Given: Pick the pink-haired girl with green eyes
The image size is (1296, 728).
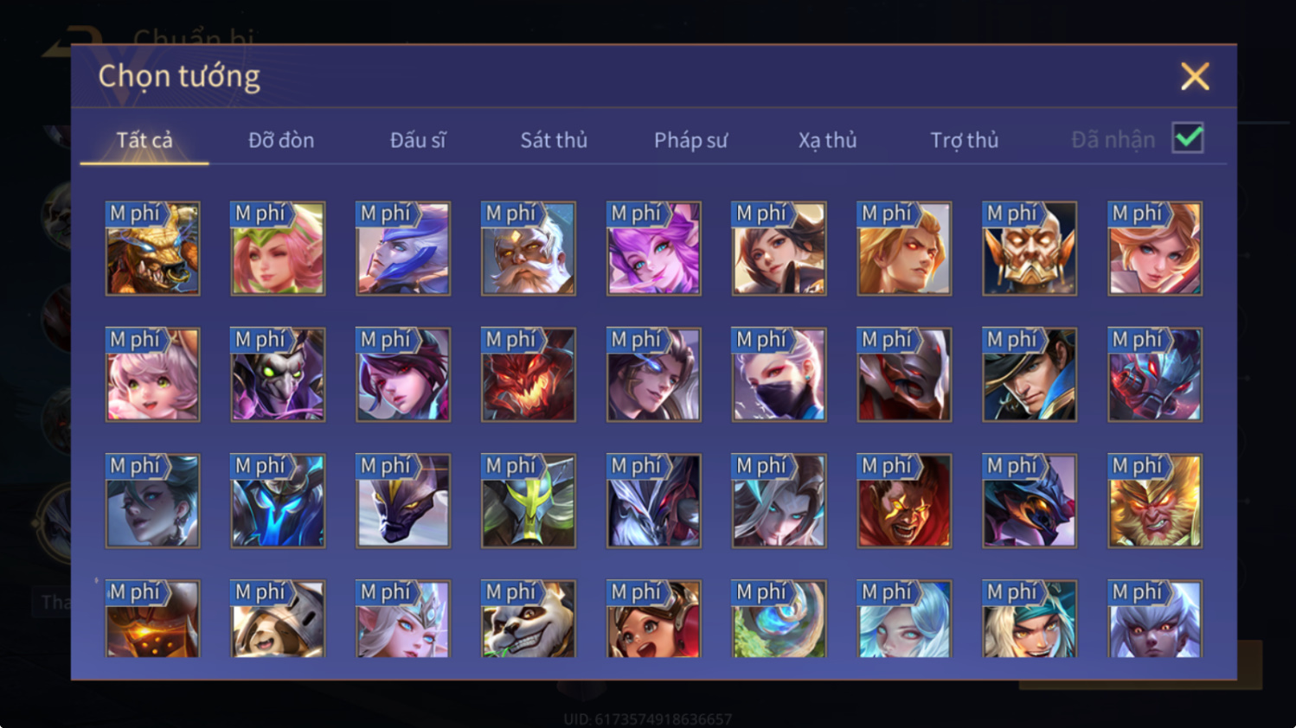Looking at the screenshot, I should click(x=152, y=374).
